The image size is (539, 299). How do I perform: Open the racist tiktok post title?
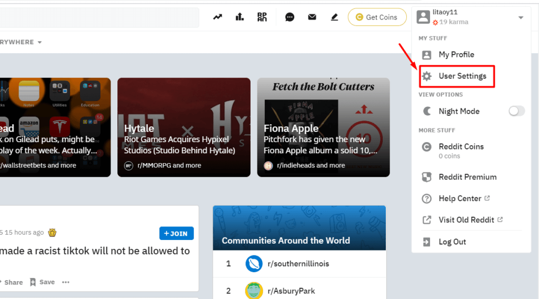tap(95, 251)
